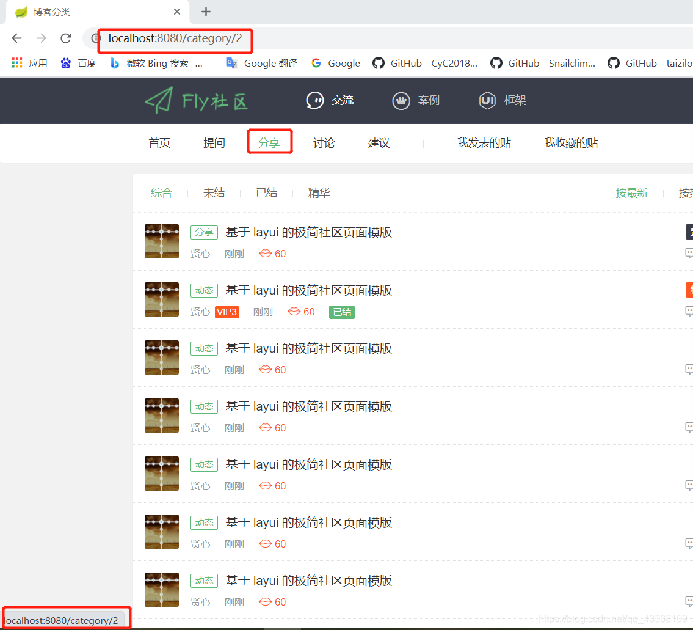Screen dimensions: 693x630
Task: Open 交流 in the top navigation
Action: pos(330,100)
